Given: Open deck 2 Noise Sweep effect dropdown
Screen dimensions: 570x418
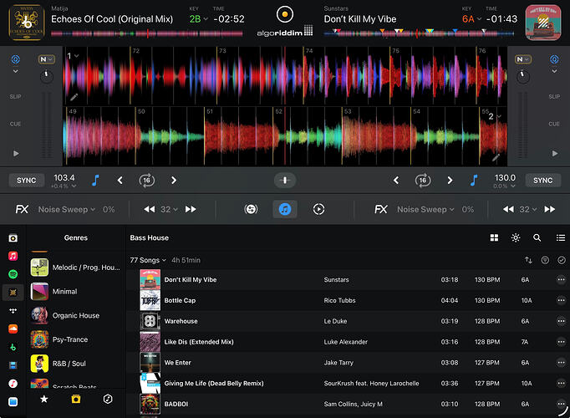Looking at the screenshot, I should 425,209.
